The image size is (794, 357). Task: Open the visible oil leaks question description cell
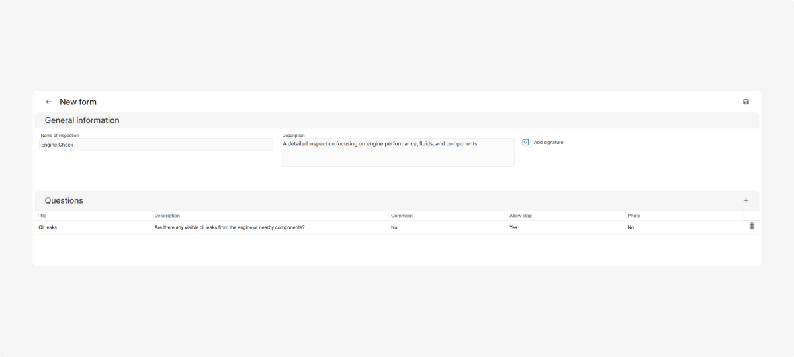[230, 227]
